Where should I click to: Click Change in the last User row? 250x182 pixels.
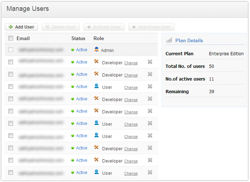click(x=131, y=173)
